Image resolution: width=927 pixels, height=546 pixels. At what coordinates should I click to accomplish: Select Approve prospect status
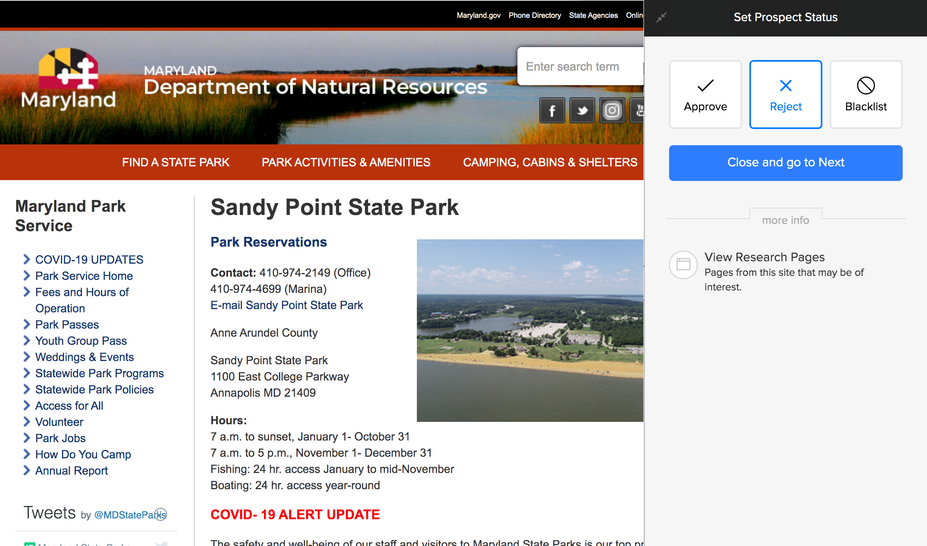pyautogui.click(x=705, y=95)
